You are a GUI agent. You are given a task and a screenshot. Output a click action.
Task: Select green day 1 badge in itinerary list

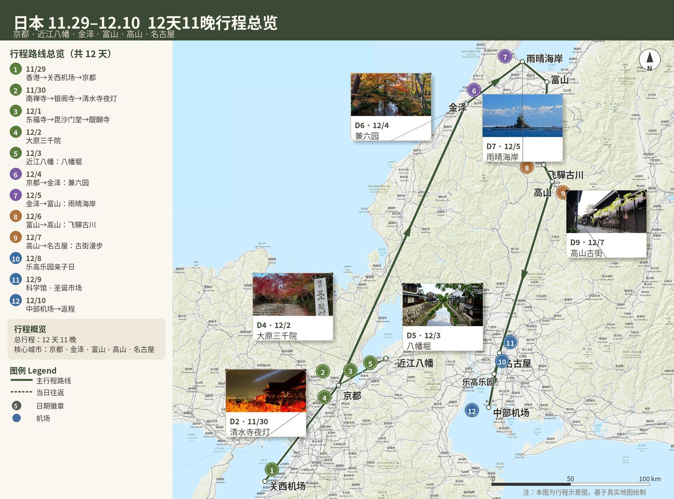(x=16, y=69)
